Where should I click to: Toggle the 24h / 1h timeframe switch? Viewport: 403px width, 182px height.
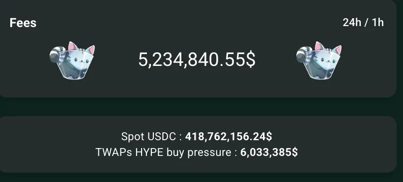pyautogui.click(x=363, y=23)
